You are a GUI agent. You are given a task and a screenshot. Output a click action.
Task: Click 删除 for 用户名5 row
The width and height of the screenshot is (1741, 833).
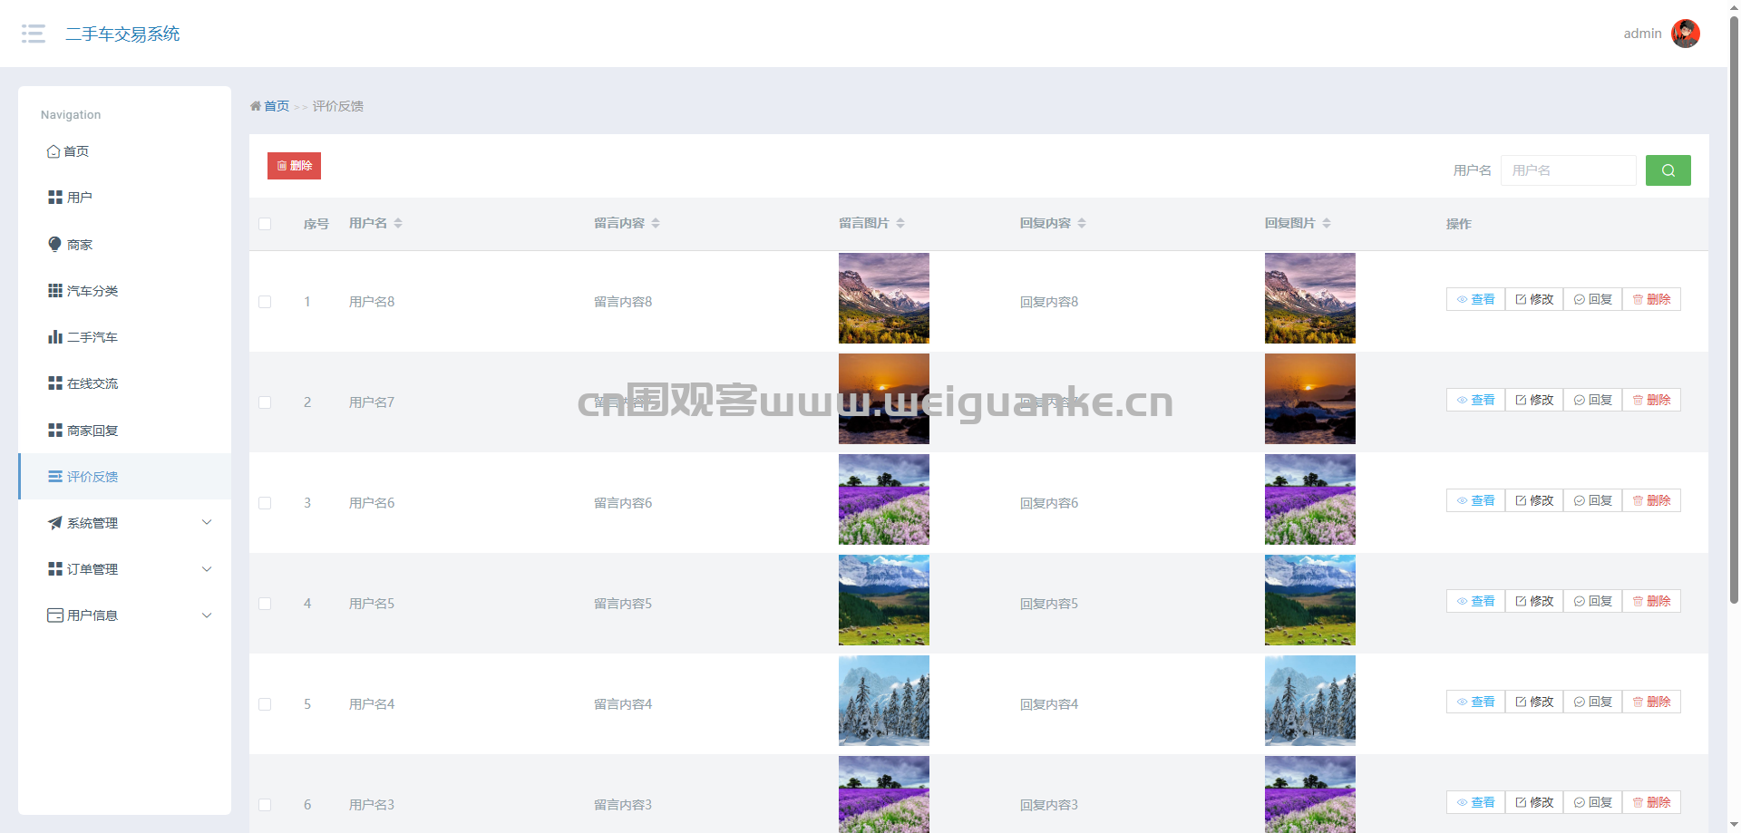point(1651,601)
